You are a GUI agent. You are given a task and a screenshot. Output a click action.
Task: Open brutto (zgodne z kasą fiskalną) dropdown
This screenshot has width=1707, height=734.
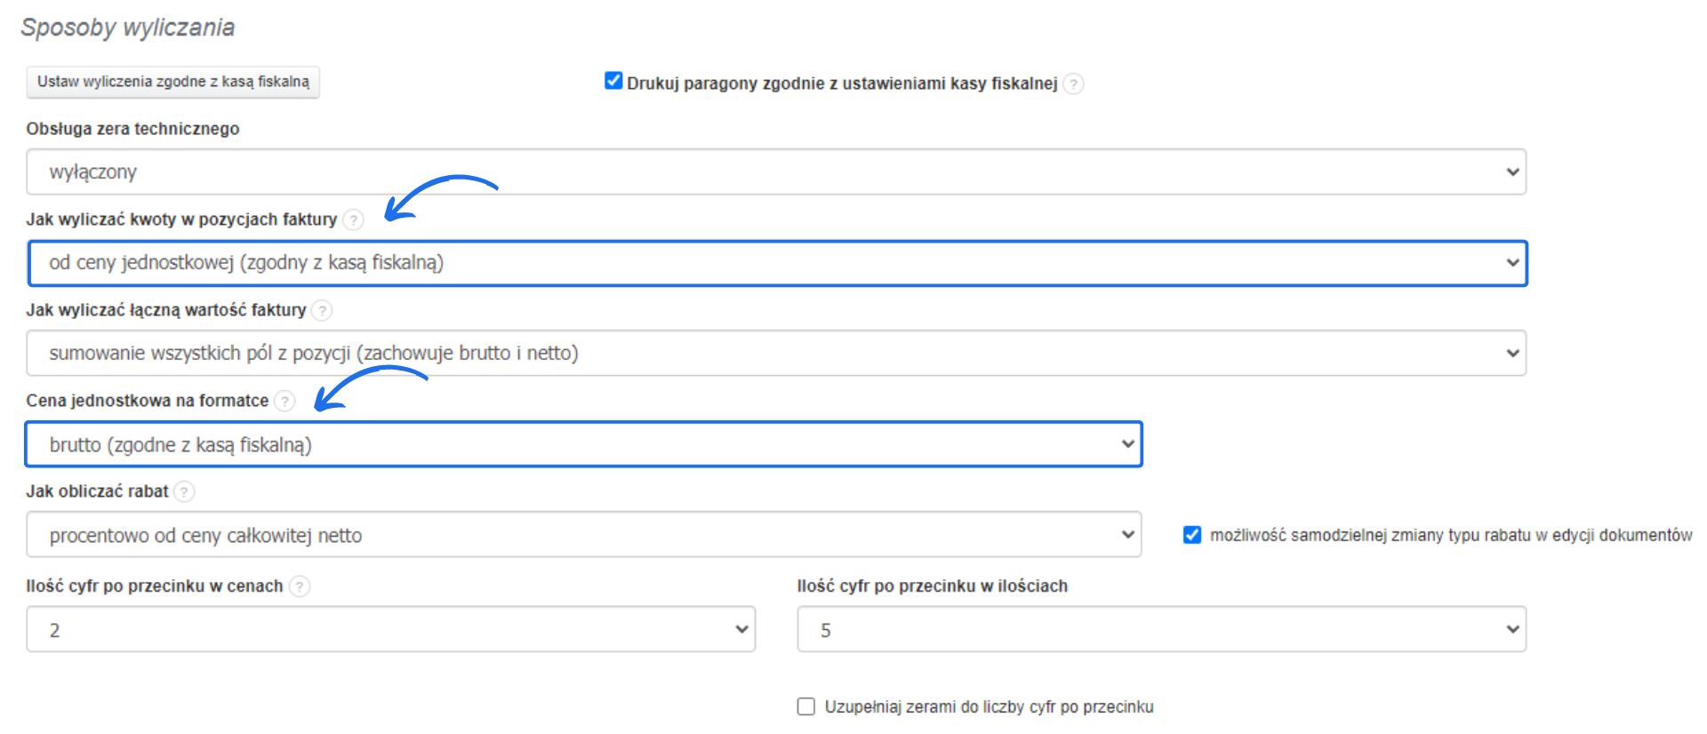pyautogui.click(x=583, y=444)
